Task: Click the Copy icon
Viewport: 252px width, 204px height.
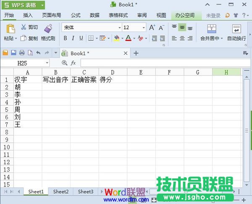Action: [24, 38]
